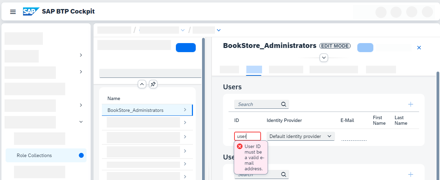Click the Identity Provider column header
This screenshot has width=440, height=180.
[284, 120]
